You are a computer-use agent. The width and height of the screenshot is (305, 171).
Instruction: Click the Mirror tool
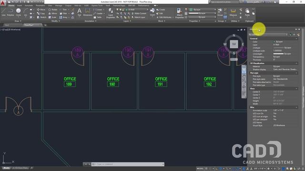point(53,13)
